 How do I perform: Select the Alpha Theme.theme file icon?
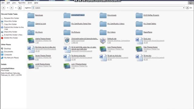coord(31,41)
